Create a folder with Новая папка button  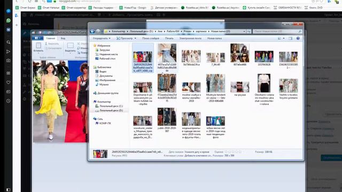point(214,38)
